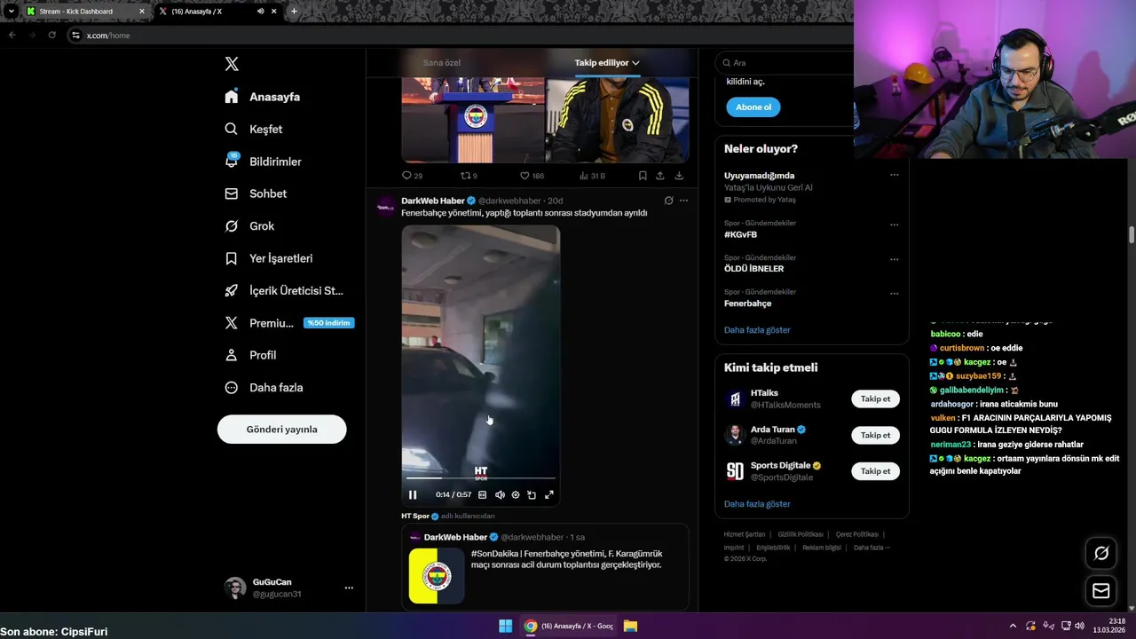Follow HTalks with Takip et
The image size is (1136, 639).
coord(875,398)
